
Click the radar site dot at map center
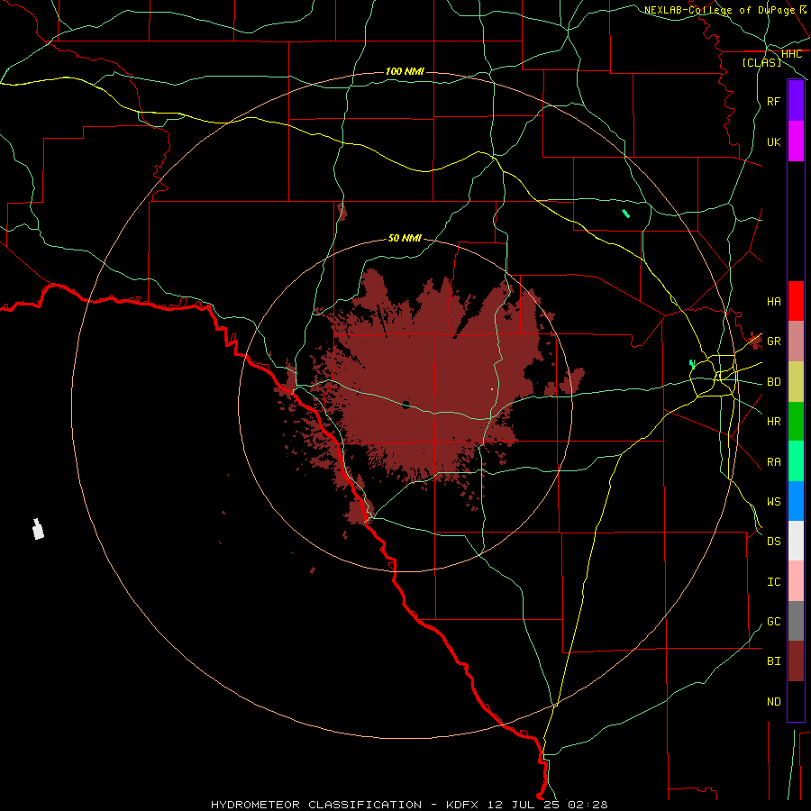[x=405, y=405]
